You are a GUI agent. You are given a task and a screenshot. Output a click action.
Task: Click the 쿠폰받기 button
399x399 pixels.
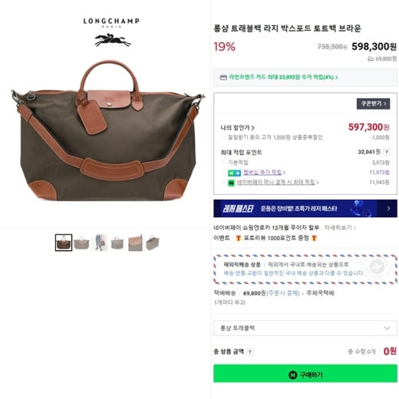[x=373, y=104]
